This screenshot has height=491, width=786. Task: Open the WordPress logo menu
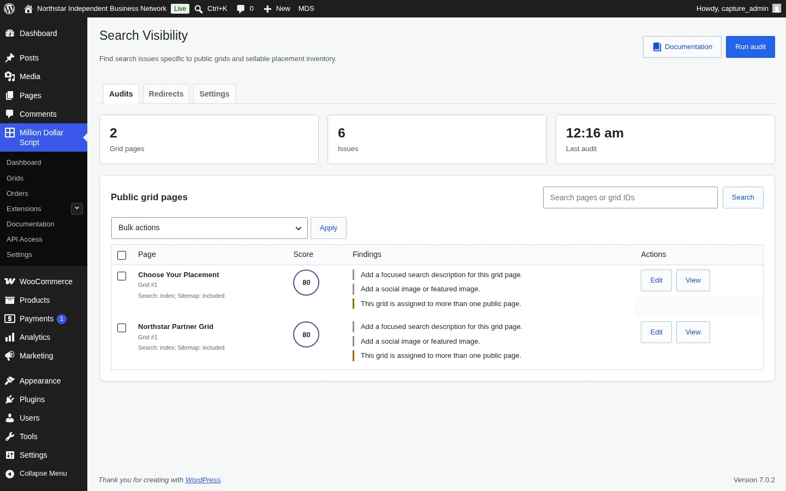tap(9, 9)
